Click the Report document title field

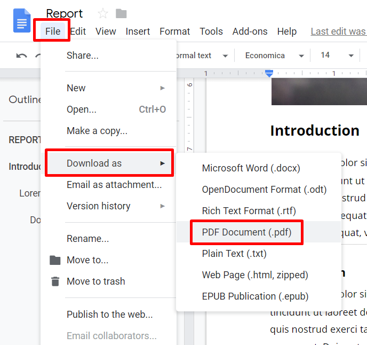[x=65, y=13]
